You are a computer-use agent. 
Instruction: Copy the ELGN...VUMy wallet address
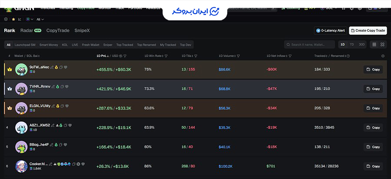coord(62,106)
